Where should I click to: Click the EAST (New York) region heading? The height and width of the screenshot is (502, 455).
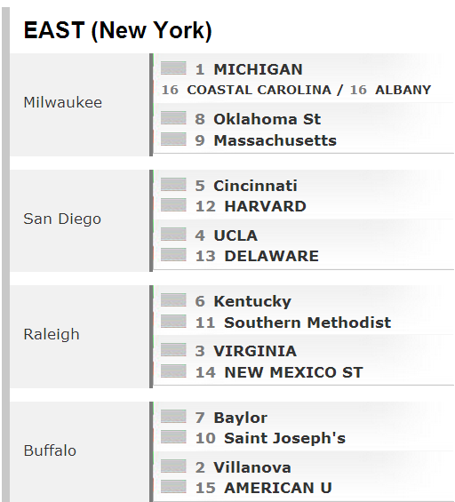118,31
